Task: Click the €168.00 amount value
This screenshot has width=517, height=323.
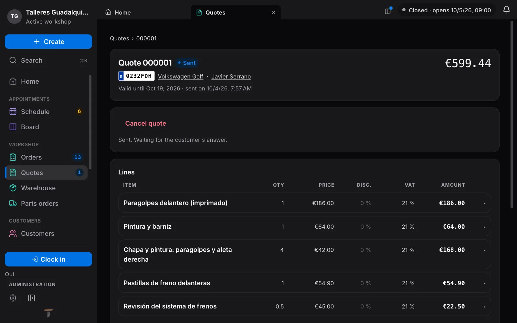Action: tap(452, 250)
